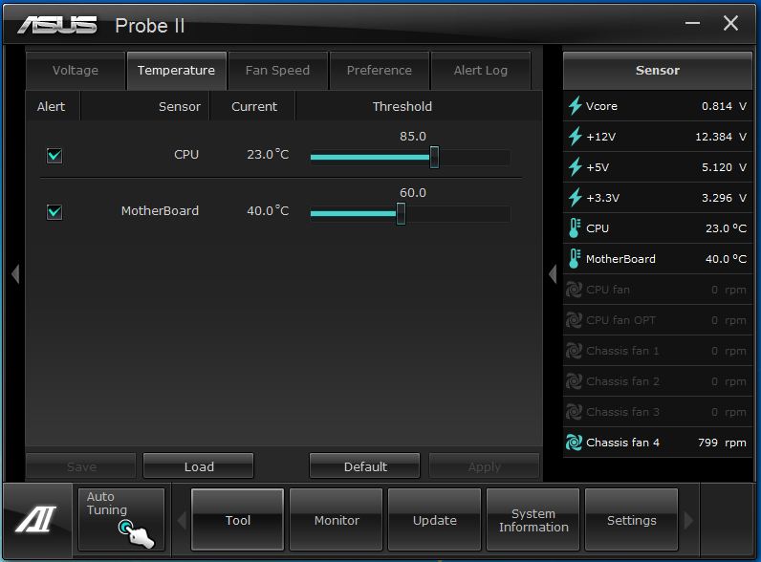Click the +3.3V lightning bolt icon
The height and width of the screenshot is (562, 761).
point(576,198)
